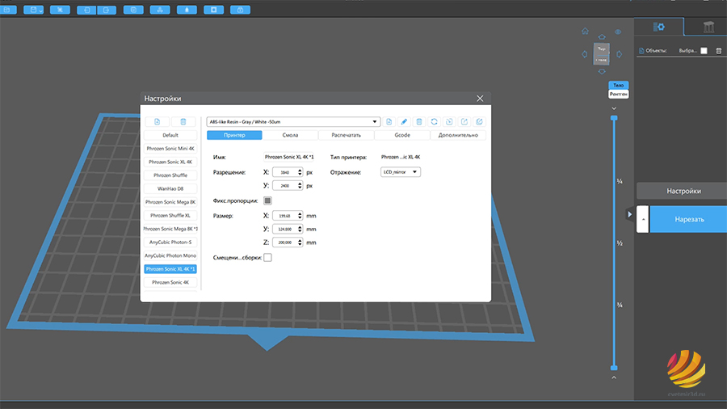Click the dig hole square toolbar icon

tap(214, 10)
